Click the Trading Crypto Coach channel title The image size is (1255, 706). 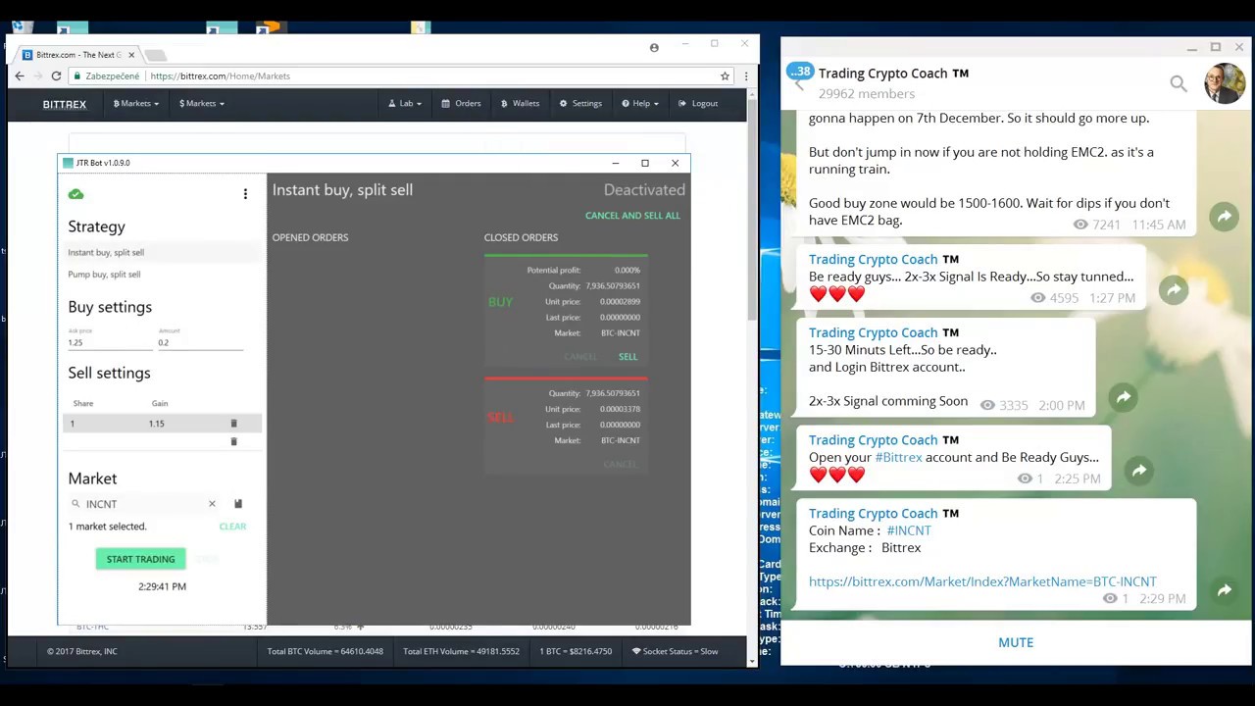894,74
